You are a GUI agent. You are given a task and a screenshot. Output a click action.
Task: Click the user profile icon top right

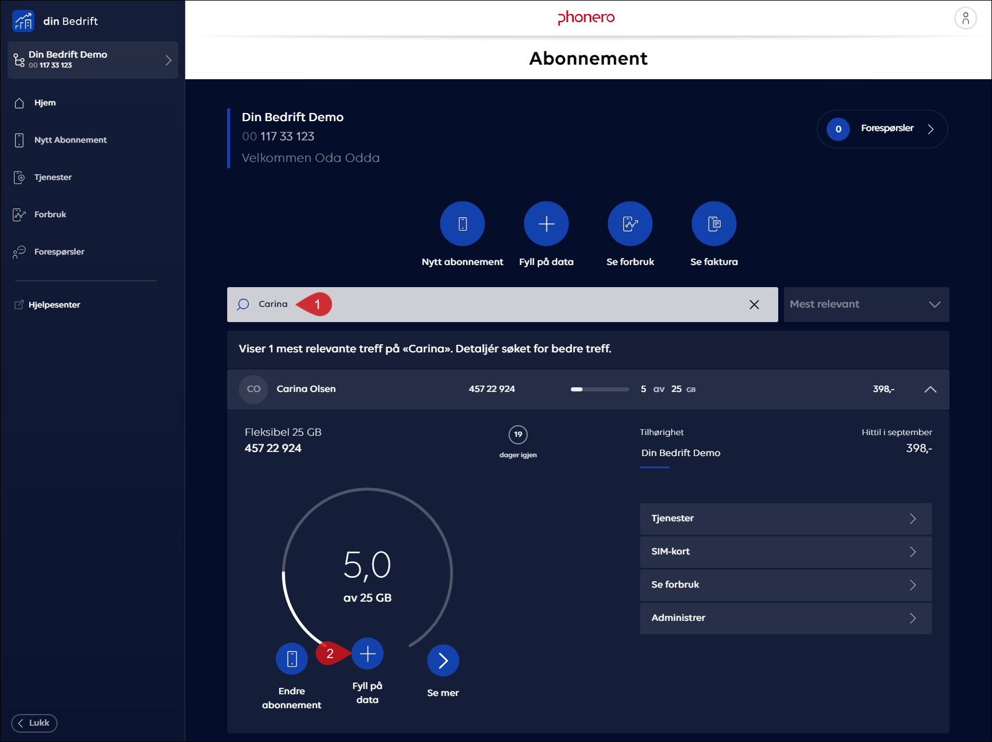tap(965, 18)
